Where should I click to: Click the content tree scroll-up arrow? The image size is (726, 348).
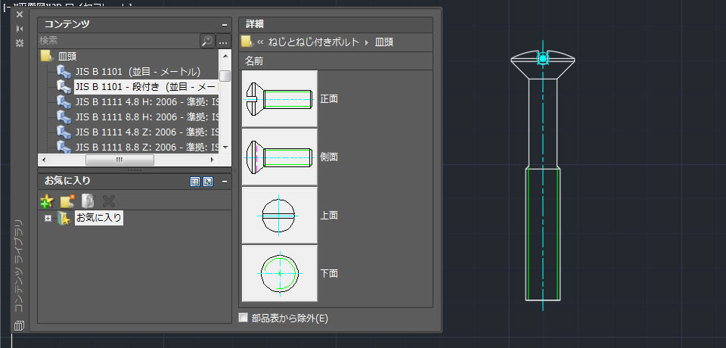[x=225, y=57]
